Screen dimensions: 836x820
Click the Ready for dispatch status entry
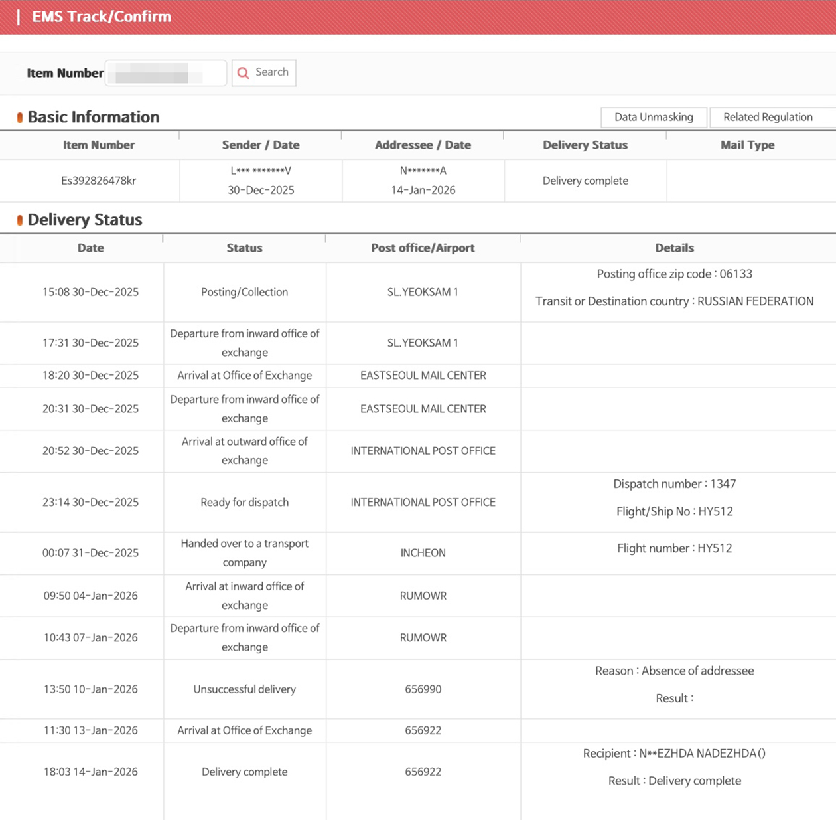tap(244, 502)
